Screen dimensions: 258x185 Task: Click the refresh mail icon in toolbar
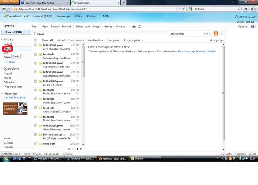pos(140,27)
